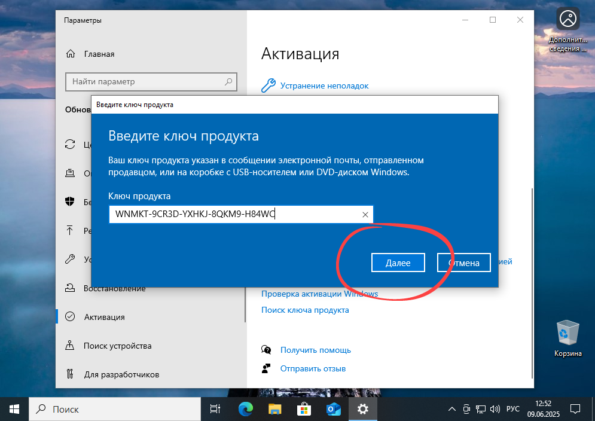This screenshot has width=595, height=421.
Task: Open the notification center
Action: click(x=575, y=409)
